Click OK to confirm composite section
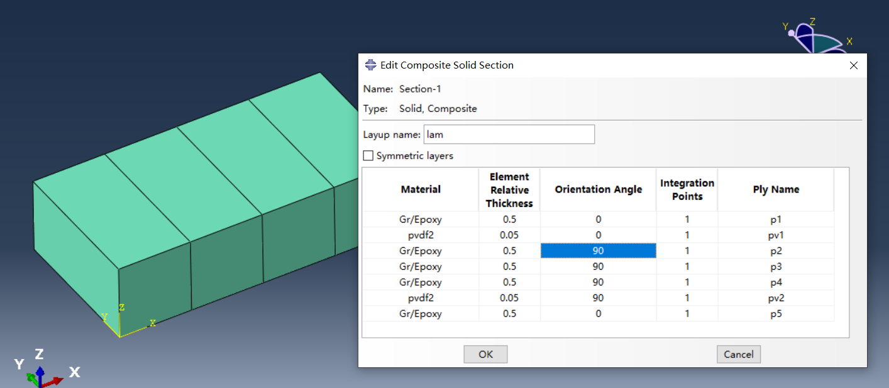This screenshot has width=889, height=388. 485,354
